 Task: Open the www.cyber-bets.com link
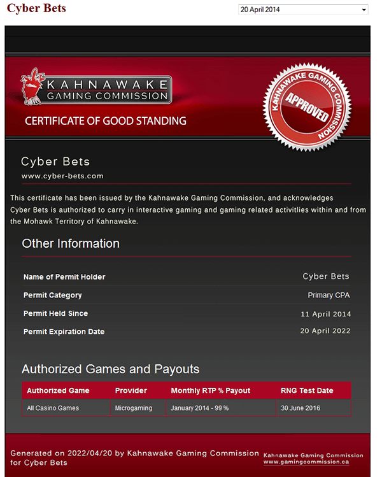click(x=62, y=176)
